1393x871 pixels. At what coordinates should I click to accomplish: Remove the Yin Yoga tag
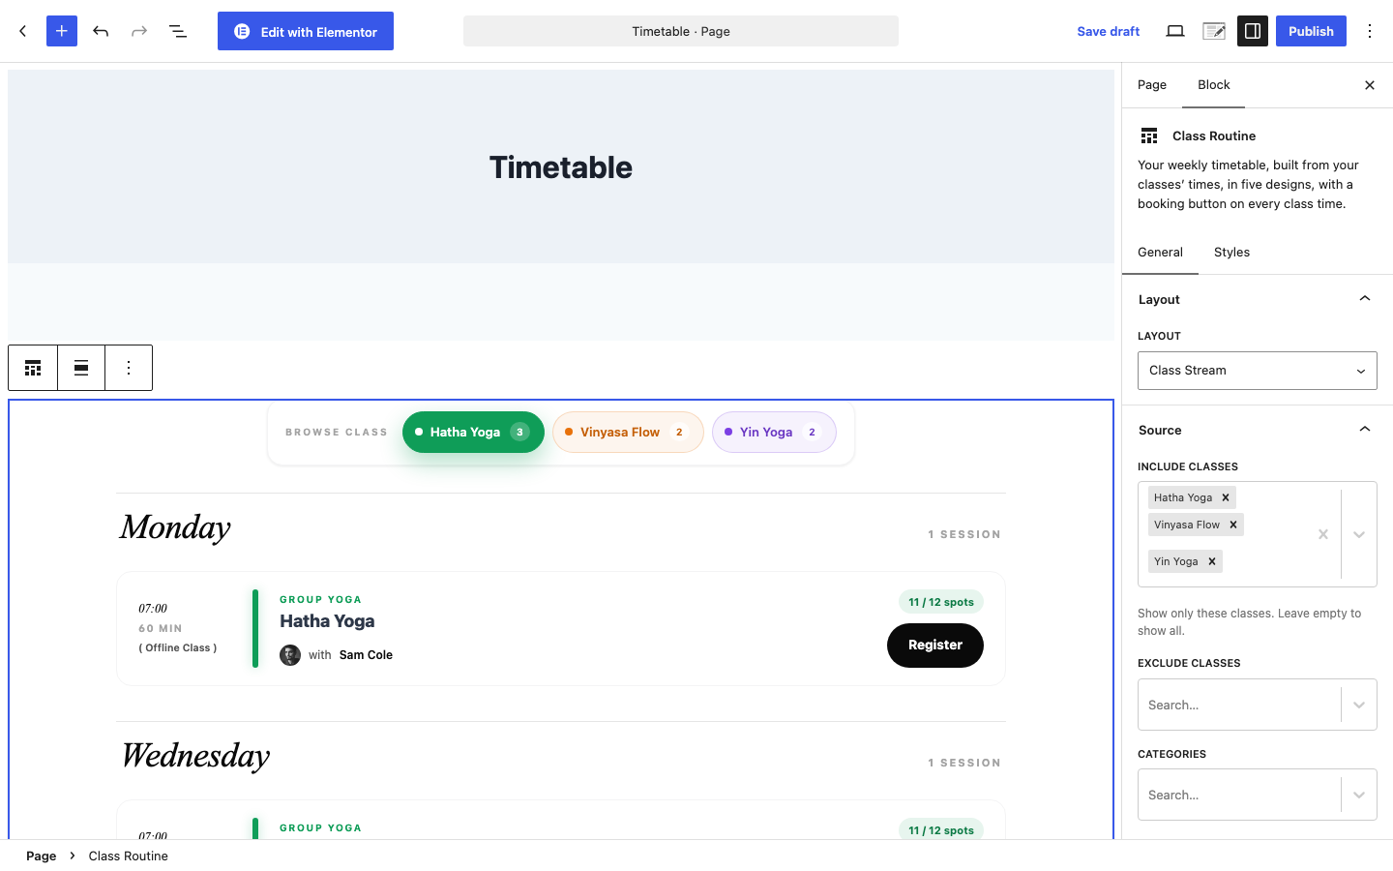click(x=1212, y=561)
